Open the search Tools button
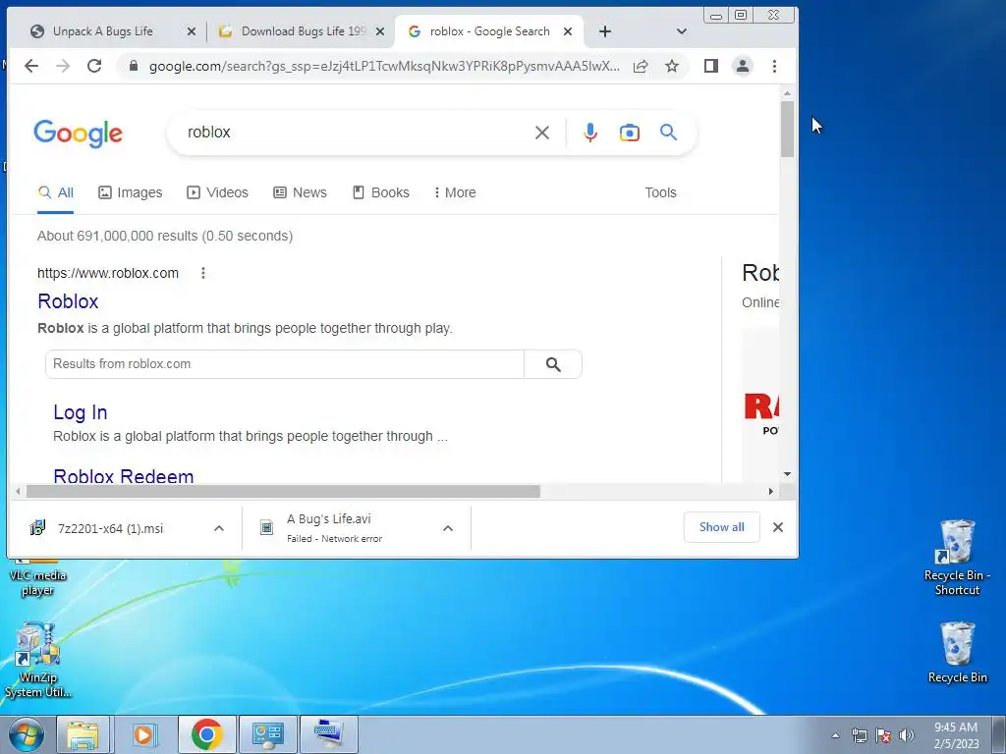 (x=660, y=192)
